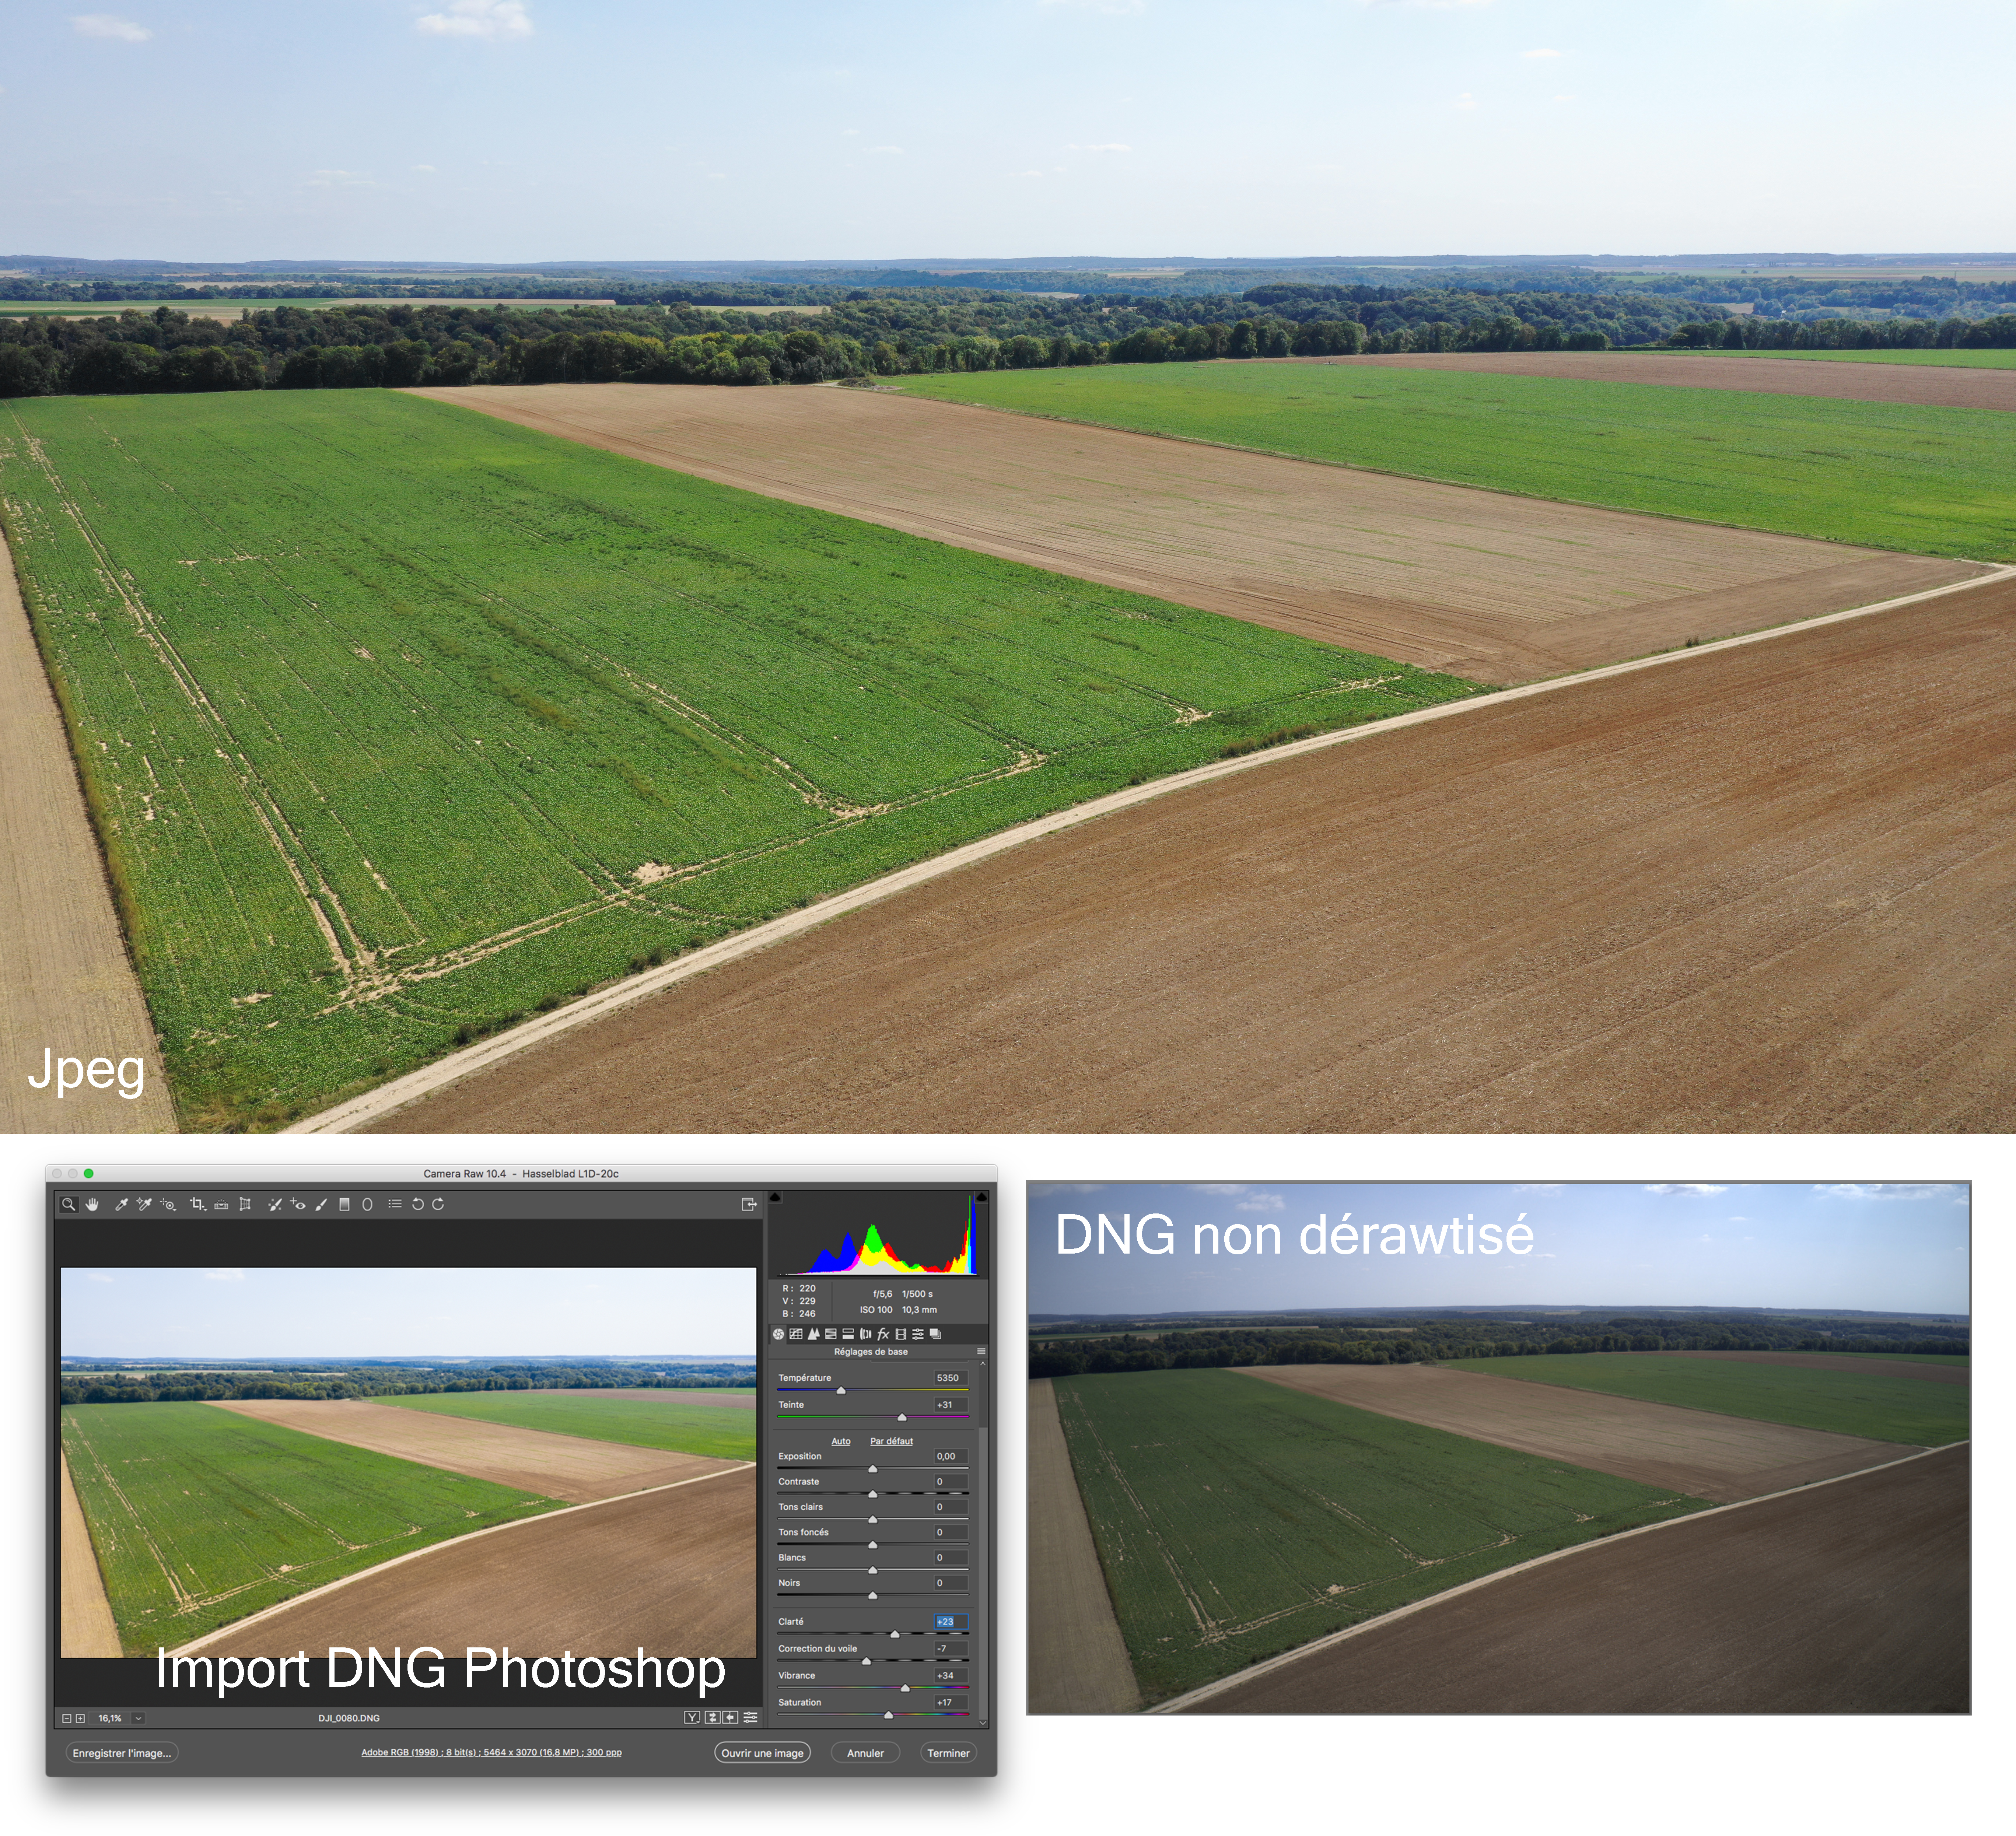
Task: Open the Presets panel tab
Action: pos(918,1334)
